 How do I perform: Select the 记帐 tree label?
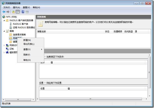click(12, 49)
